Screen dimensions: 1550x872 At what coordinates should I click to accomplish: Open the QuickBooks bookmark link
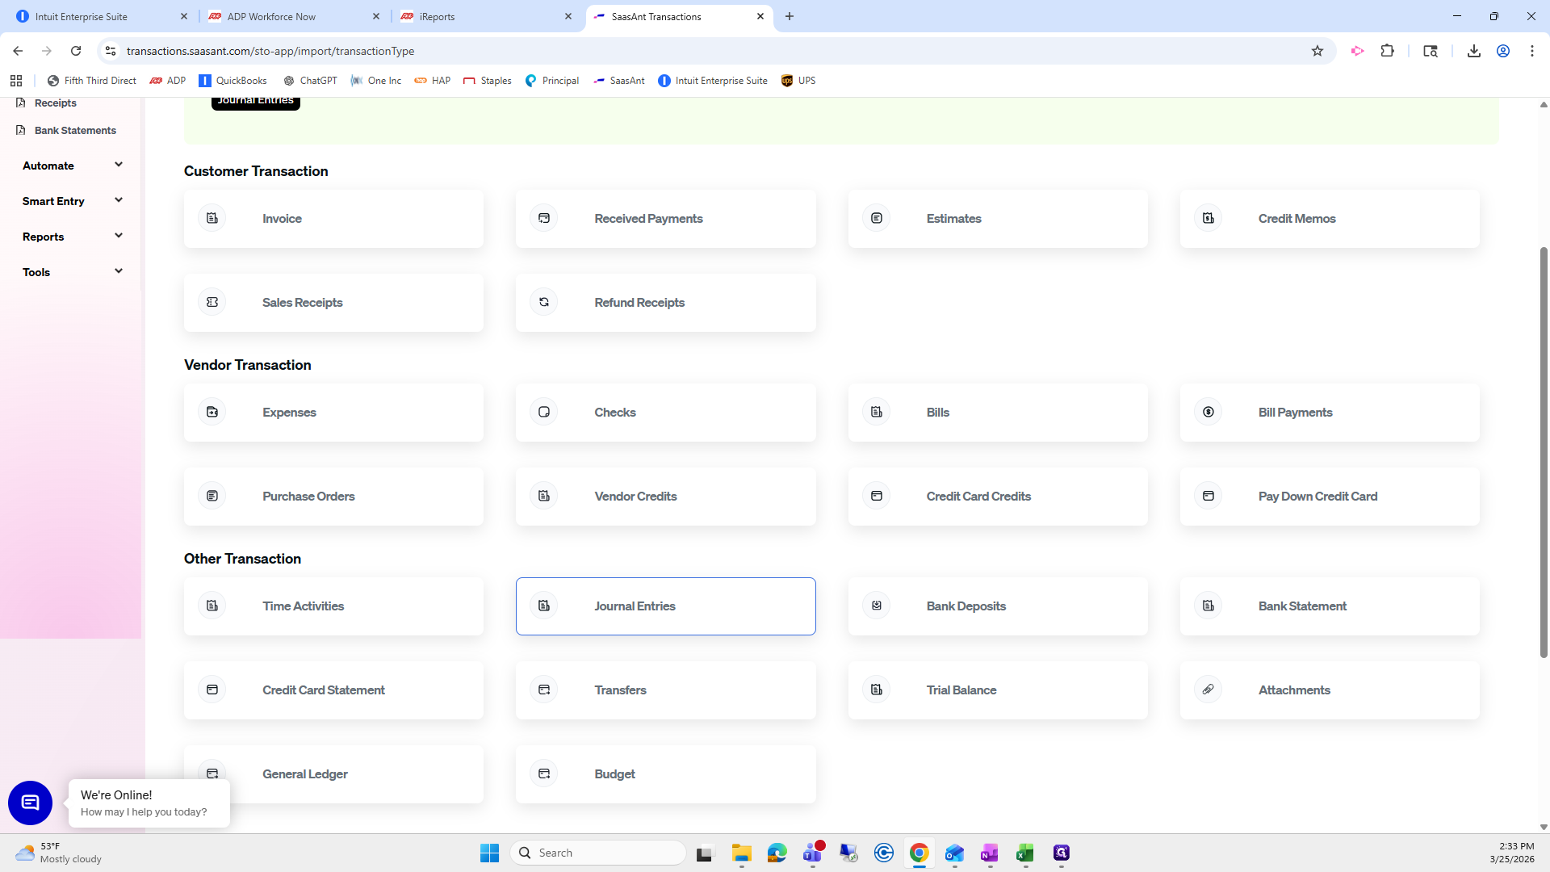coord(232,81)
